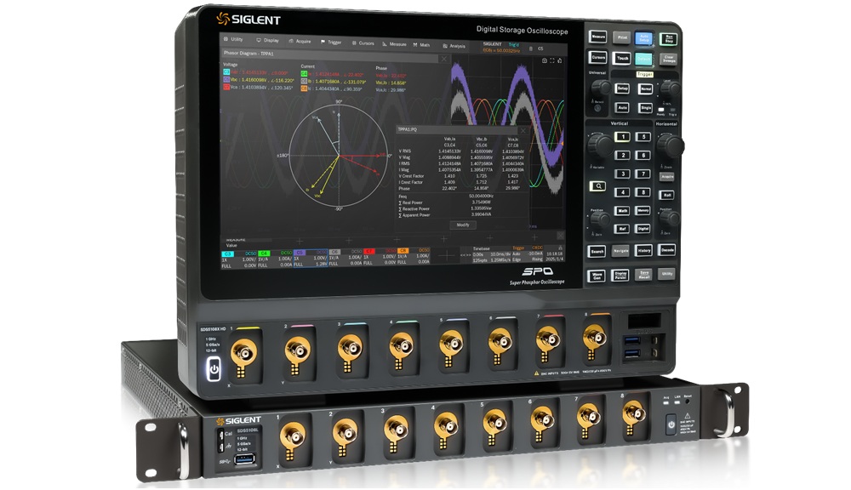The width and height of the screenshot is (851, 490).
Task: Open the Analysis menu
Action: (454, 46)
